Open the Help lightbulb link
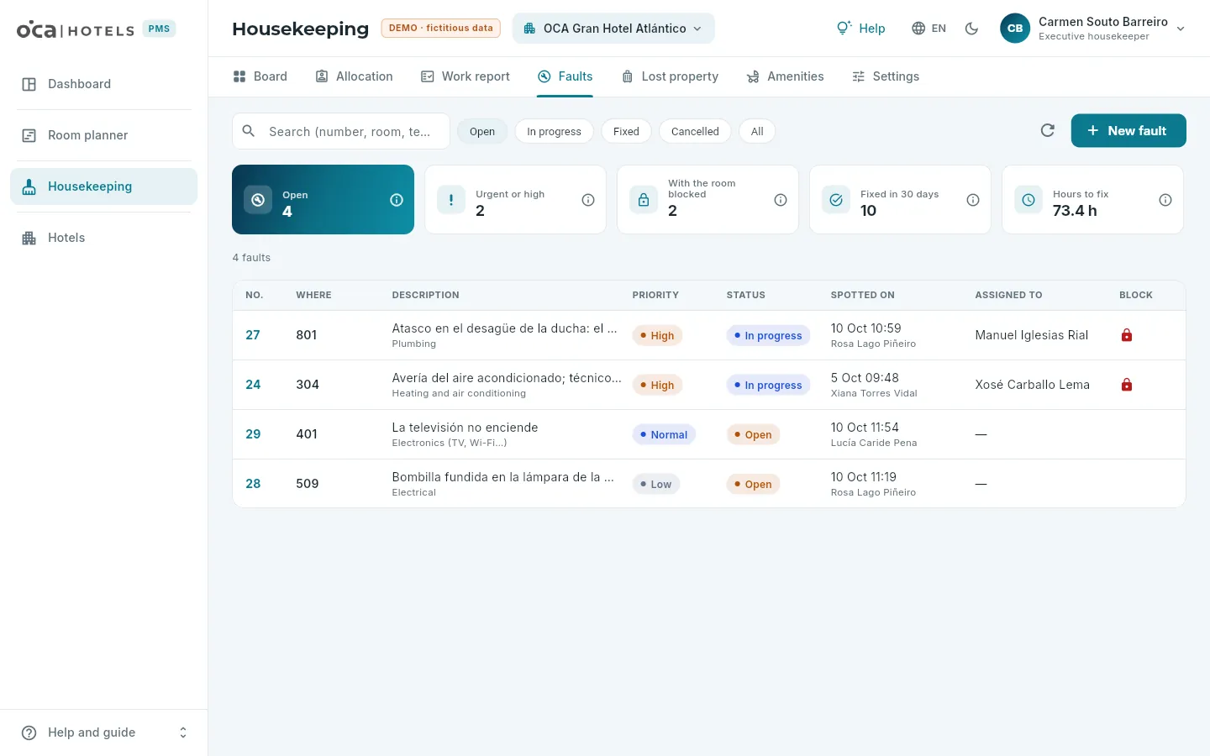Screen dimensions: 1210x756 point(860,29)
